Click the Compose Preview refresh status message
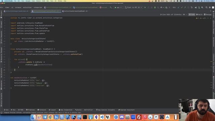Viewport: 215px width, 121px height. click(x=43, y=113)
